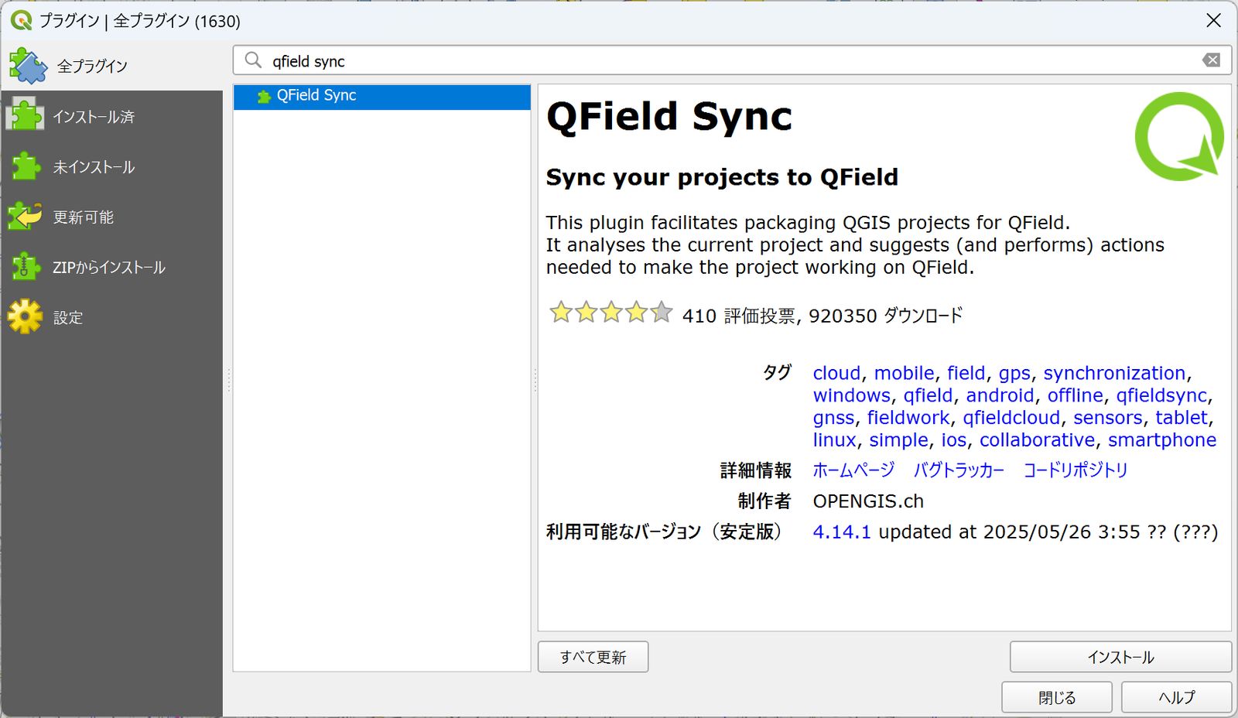Close the plugin dialog with the title bar X
This screenshot has width=1238, height=718.
[x=1213, y=20]
